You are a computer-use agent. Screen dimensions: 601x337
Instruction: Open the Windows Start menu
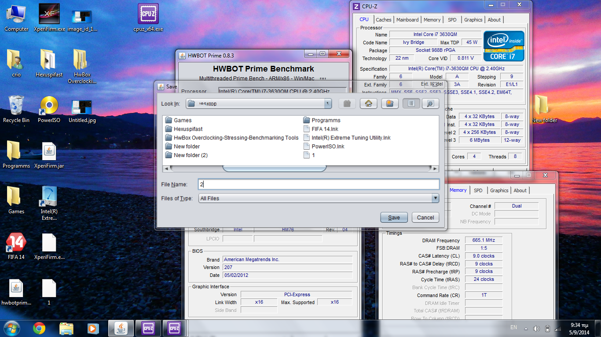[x=11, y=328]
